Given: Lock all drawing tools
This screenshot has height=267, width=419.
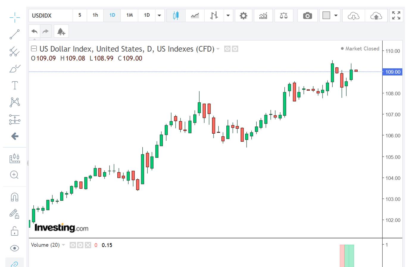Looking at the screenshot, I should tap(15, 231).
